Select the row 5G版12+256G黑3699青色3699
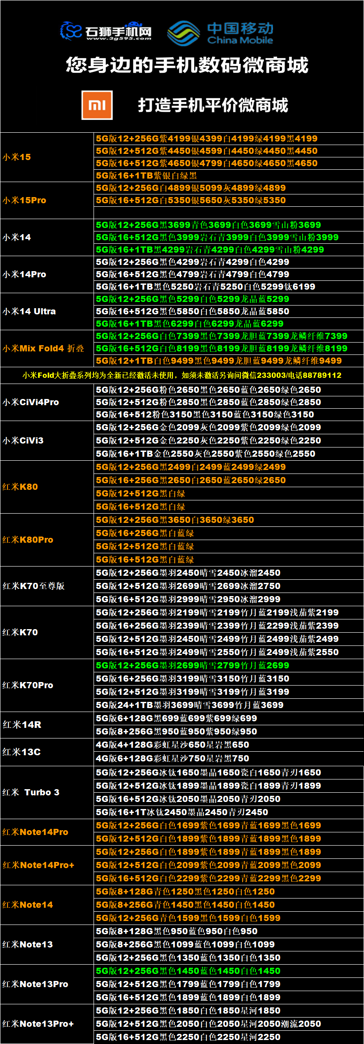 point(229,225)
